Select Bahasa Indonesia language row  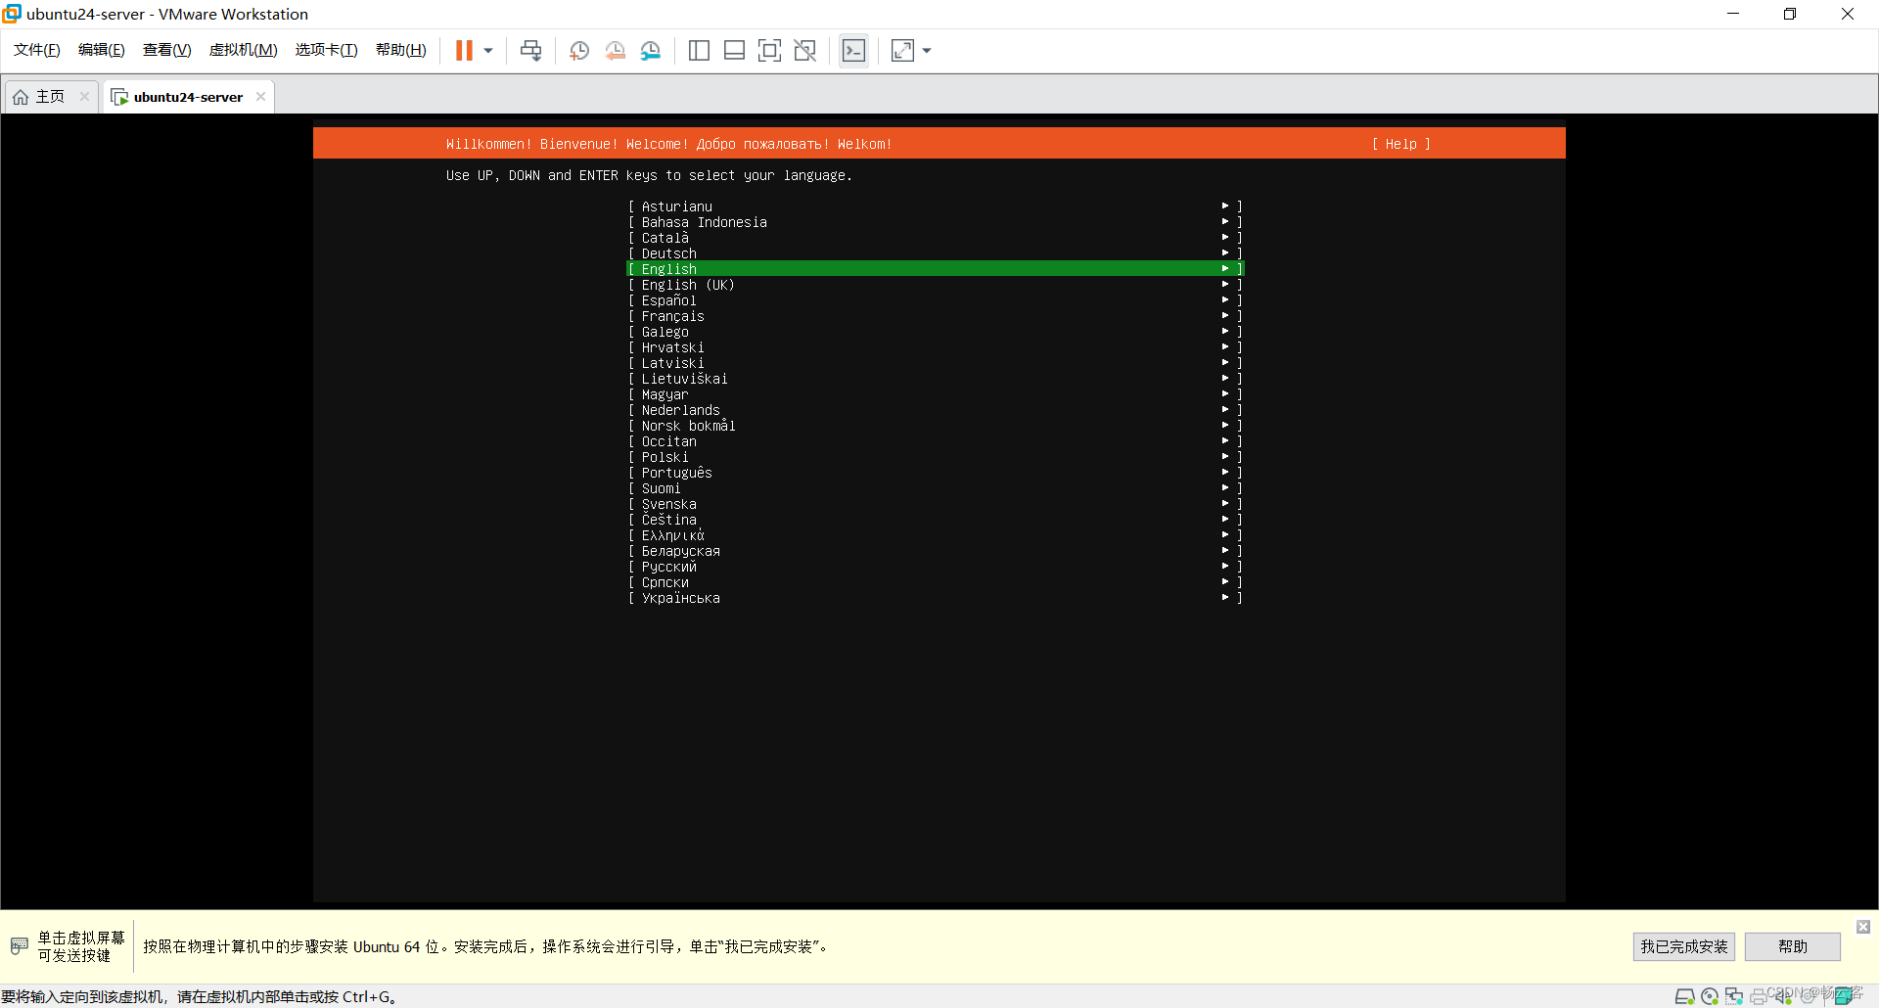pyautogui.click(x=935, y=222)
